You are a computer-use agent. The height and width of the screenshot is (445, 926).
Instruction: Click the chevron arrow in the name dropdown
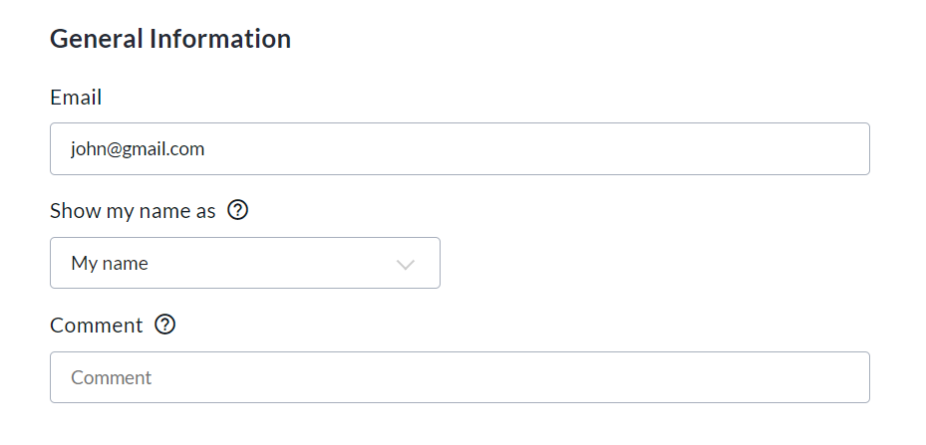405,265
